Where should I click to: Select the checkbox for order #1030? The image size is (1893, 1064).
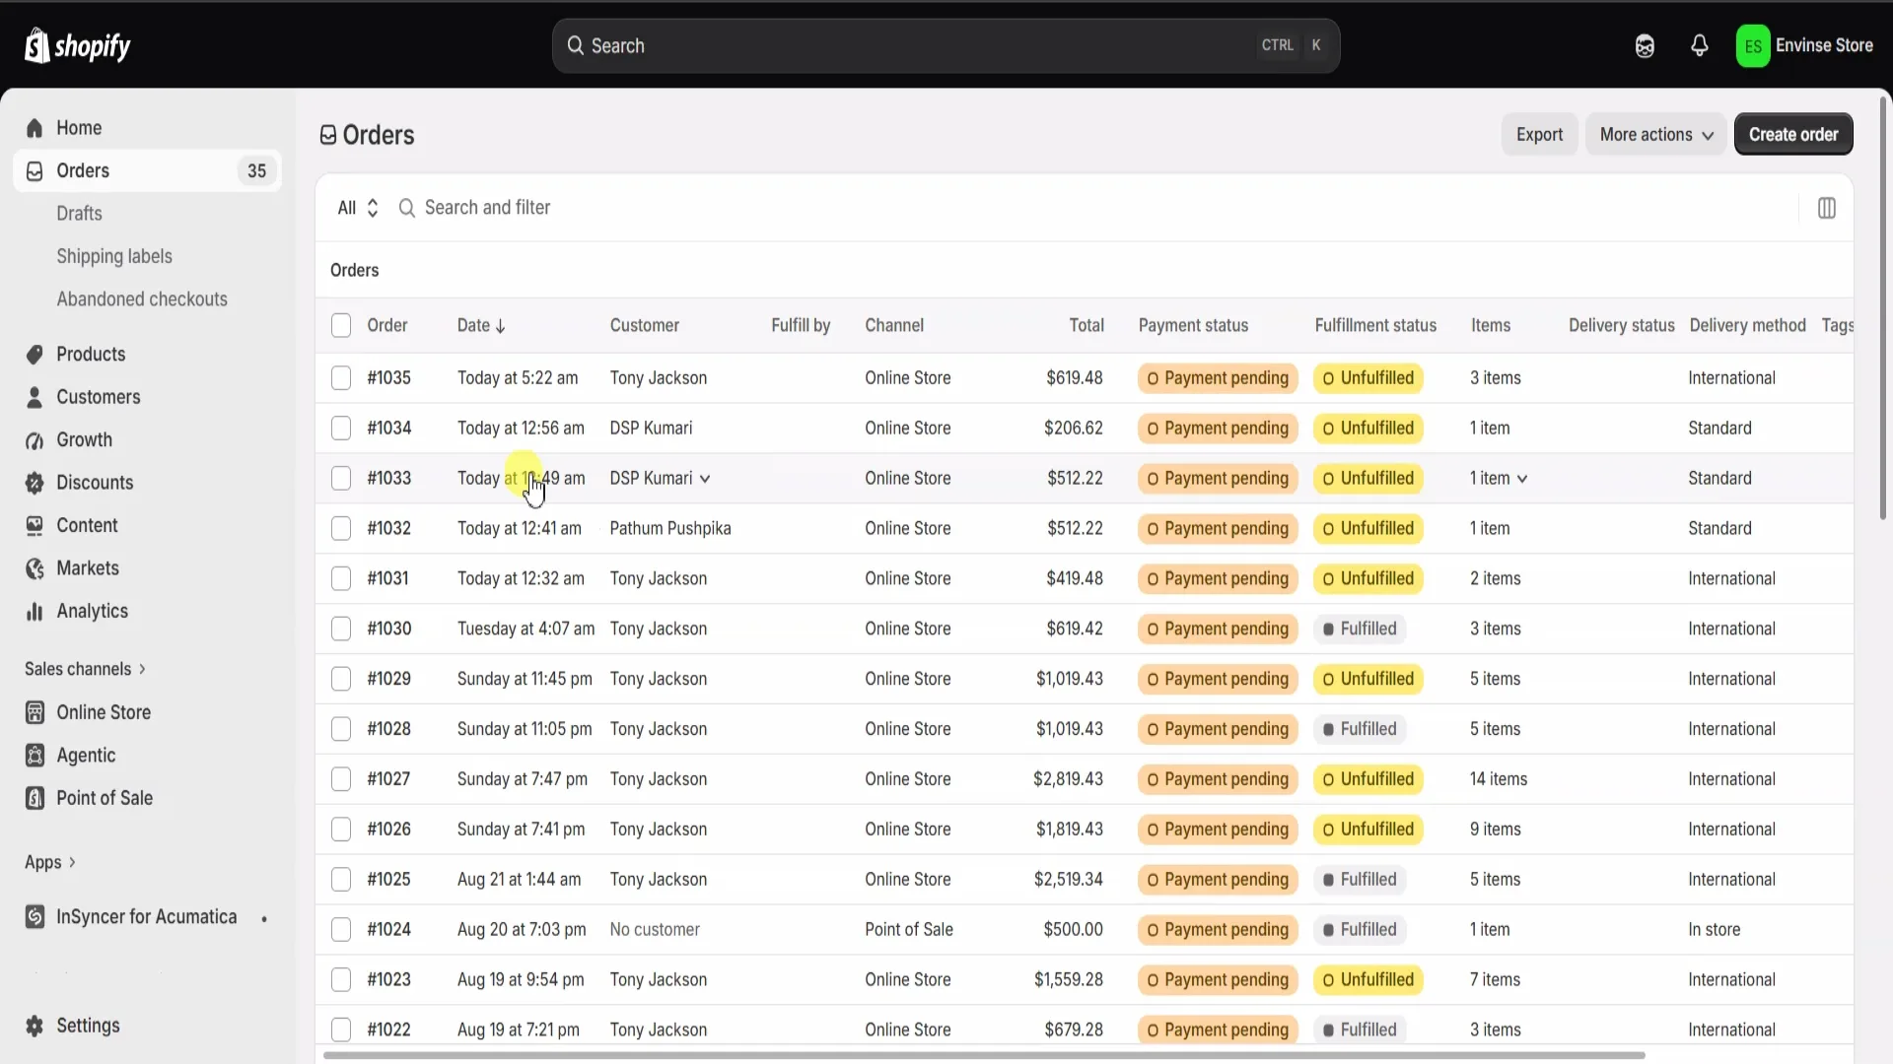coord(341,629)
